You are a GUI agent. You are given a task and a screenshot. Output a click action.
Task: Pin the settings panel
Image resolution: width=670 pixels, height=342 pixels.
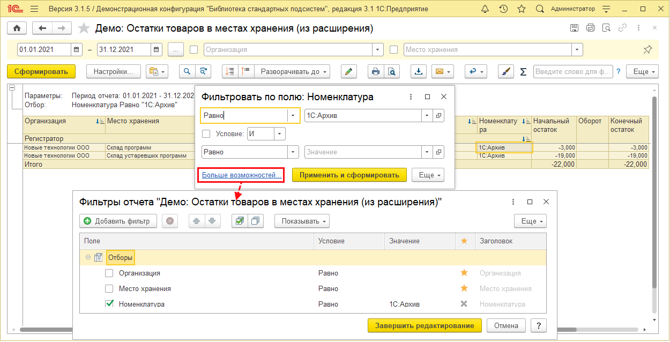click(x=647, y=49)
